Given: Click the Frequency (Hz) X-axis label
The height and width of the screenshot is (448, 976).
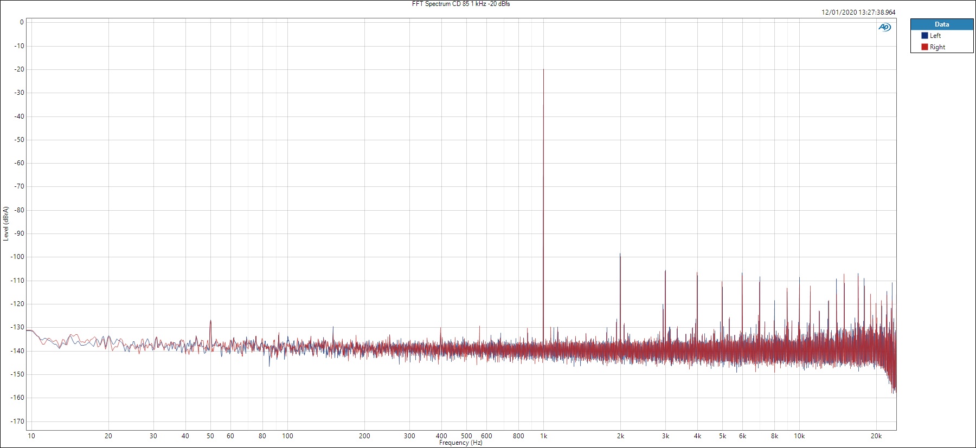Looking at the screenshot, I should click(x=460, y=443).
